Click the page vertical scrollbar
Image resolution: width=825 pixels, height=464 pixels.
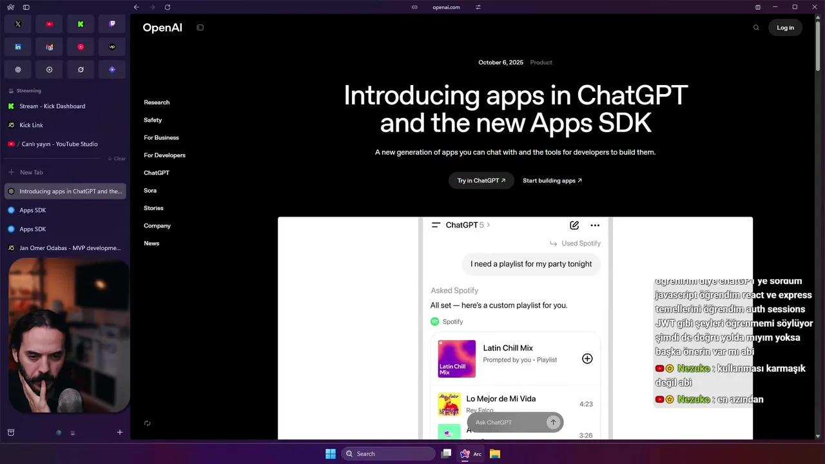818,45
